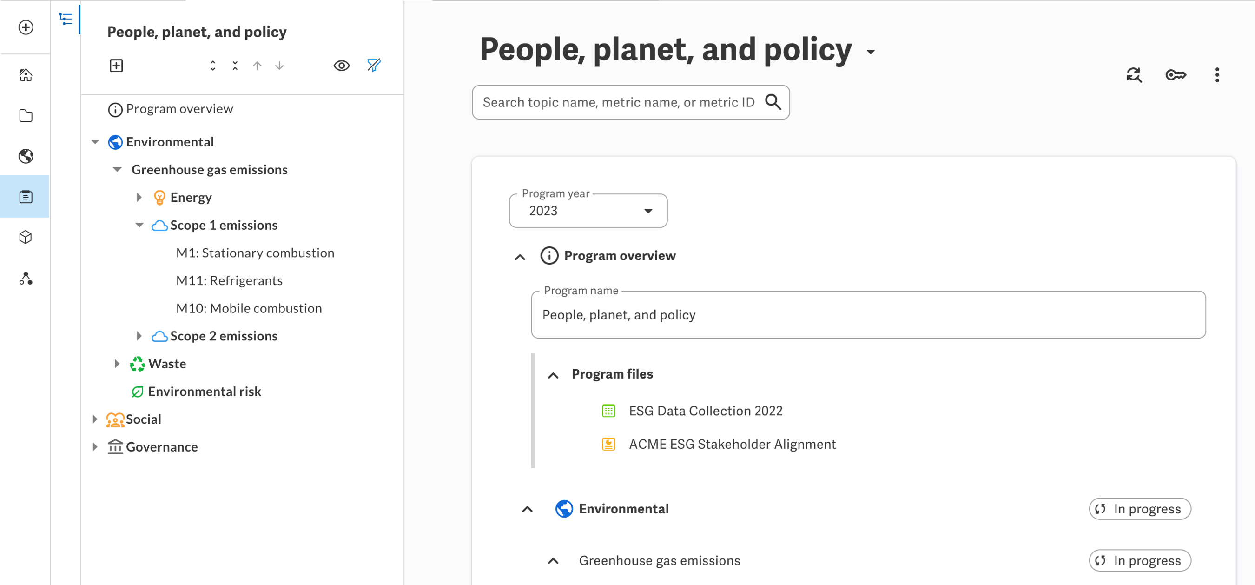Image resolution: width=1255 pixels, height=585 pixels.
Task: Click the key icon near the top right
Action: [1176, 75]
